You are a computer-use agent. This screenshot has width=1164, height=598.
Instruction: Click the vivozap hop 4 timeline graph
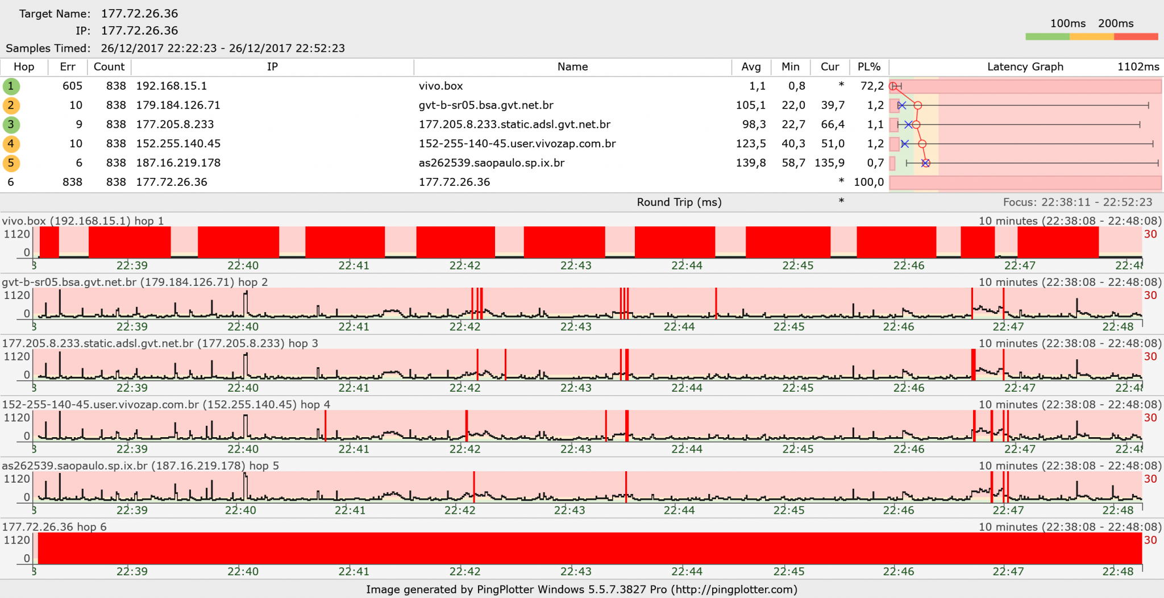click(x=588, y=426)
